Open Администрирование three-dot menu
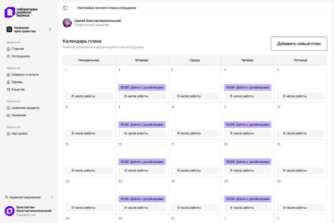 52,197
